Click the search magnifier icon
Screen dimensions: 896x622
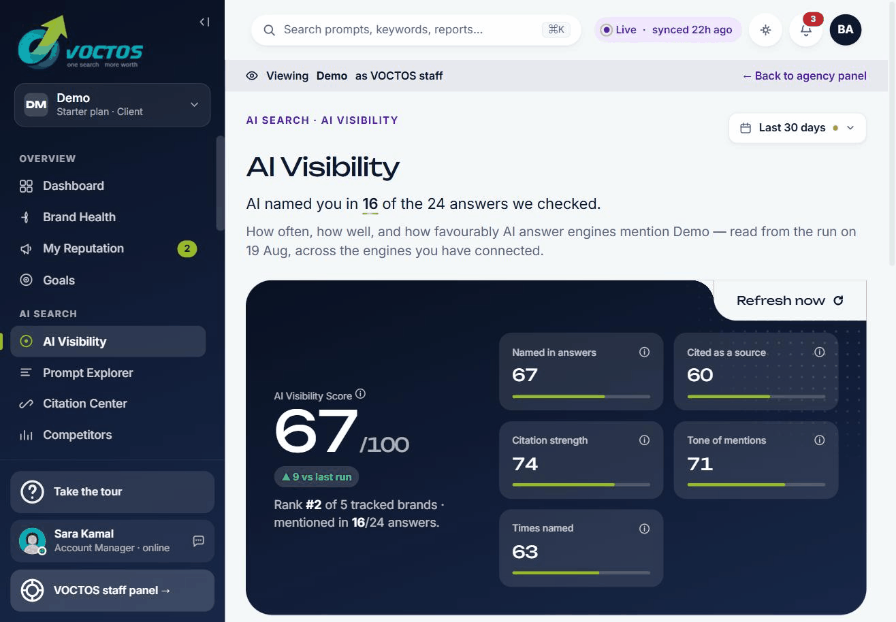(269, 30)
